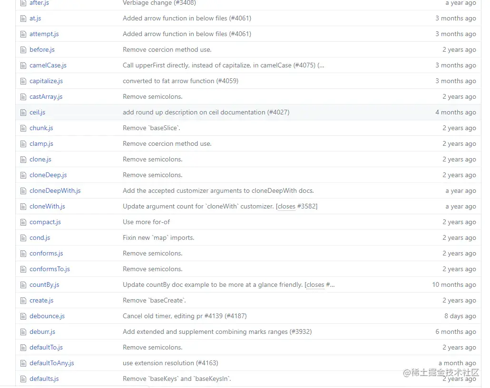Click the file icon beside compact.js
490x388 pixels.
(x=23, y=222)
